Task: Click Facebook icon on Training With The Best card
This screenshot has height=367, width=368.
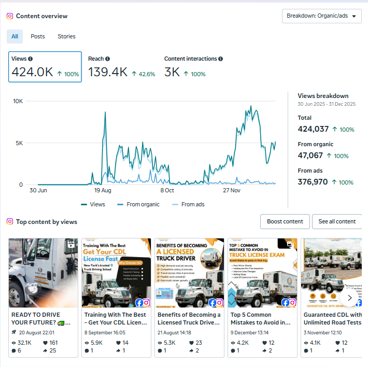Action: point(139,302)
